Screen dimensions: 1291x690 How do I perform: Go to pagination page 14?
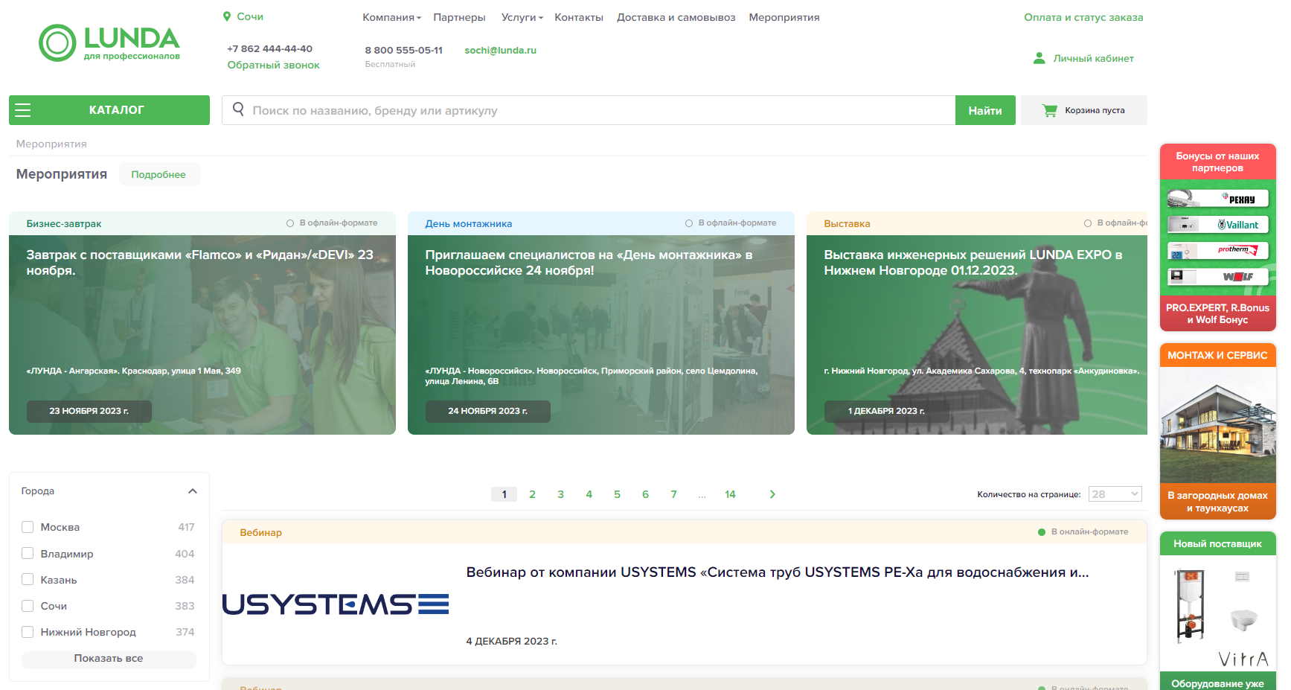(x=730, y=494)
